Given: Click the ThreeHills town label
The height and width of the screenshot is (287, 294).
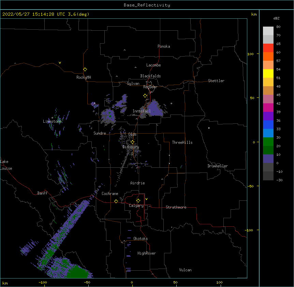Looking at the screenshot, I should (182, 142).
